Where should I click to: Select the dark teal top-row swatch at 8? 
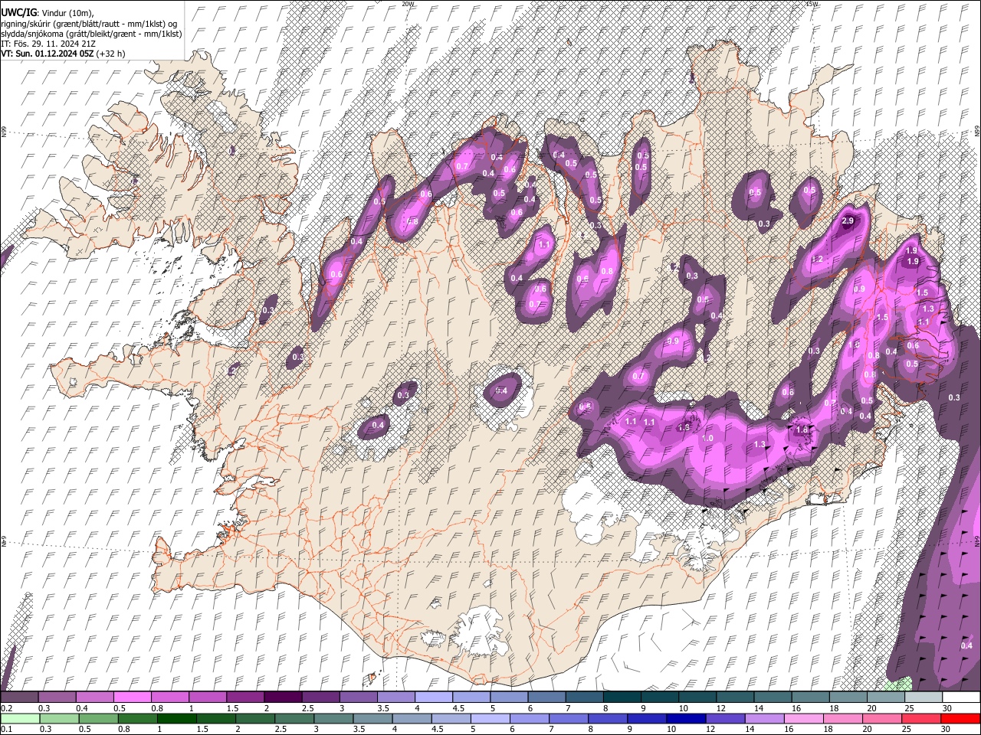point(622,697)
